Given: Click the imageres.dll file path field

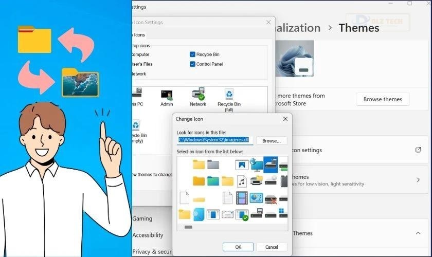Looking at the screenshot, I should (x=215, y=140).
